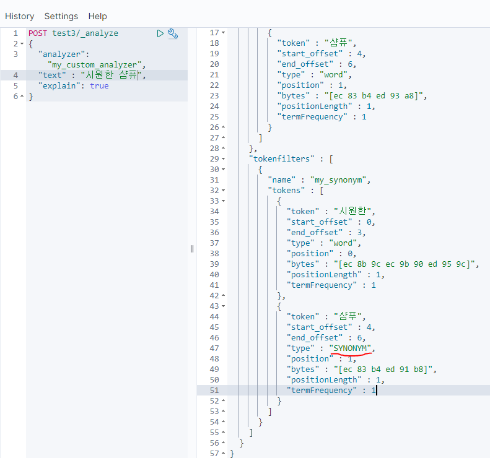
Task: Open the History tab
Action: (x=20, y=16)
